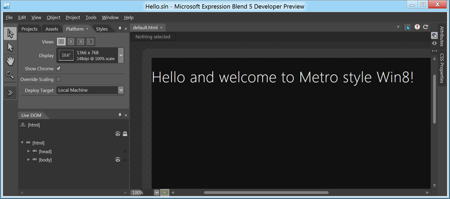Refresh the design surface
The width and height of the screenshot is (450, 199).
(x=425, y=27)
